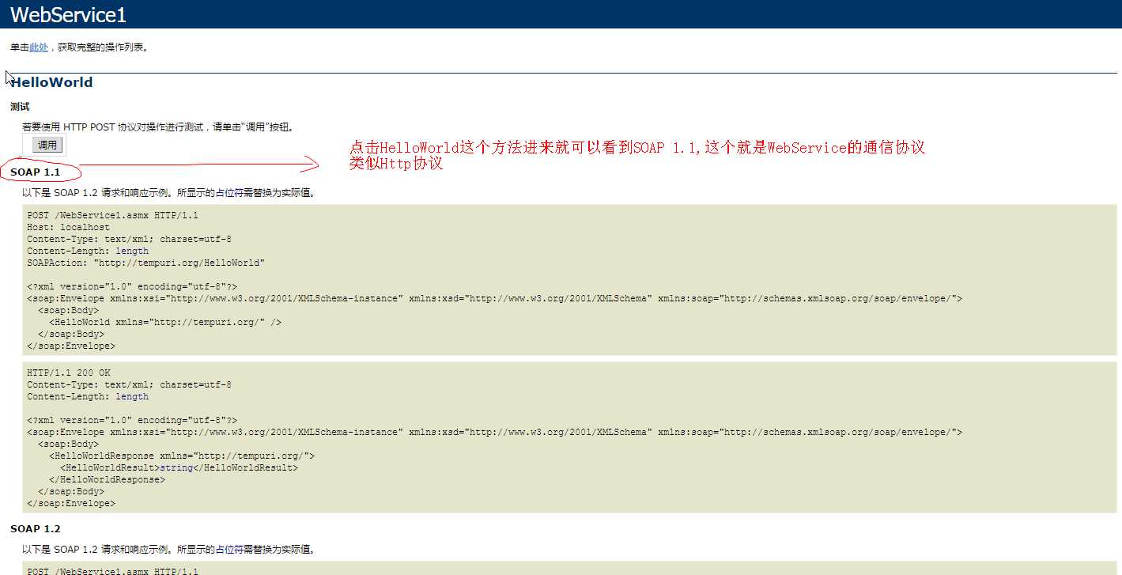Click the "Host: localhost" line
The width and height of the screenshot is (1122, 575).
69,227
